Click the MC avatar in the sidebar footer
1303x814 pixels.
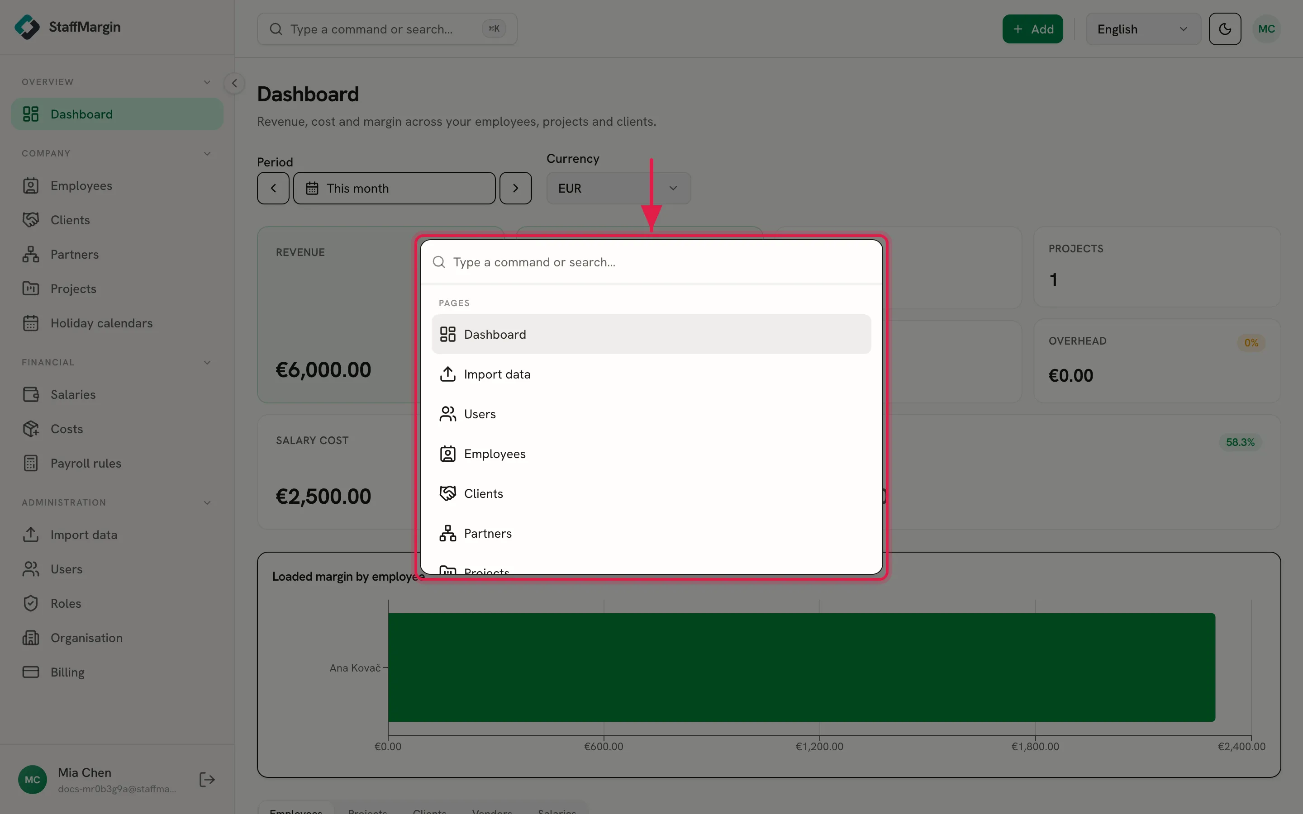click(32, 780)
